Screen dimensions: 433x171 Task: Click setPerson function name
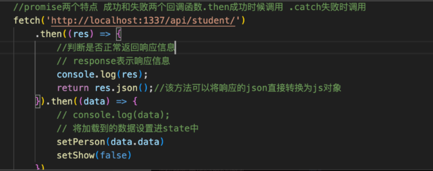pos(81,142)
